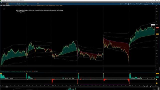The image size is (160, 90).
Task: Click the symbol search magnifier icon
Action: tap(8, 4)
